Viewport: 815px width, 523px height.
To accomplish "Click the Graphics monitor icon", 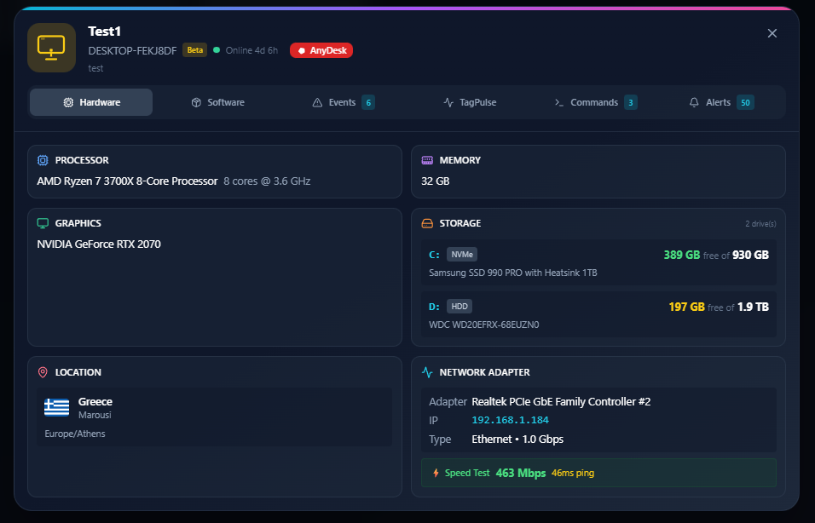I will [43, 223].
